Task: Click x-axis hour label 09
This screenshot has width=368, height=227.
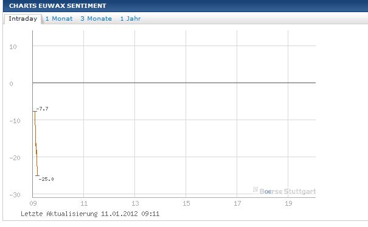Action: pos(33,203)
